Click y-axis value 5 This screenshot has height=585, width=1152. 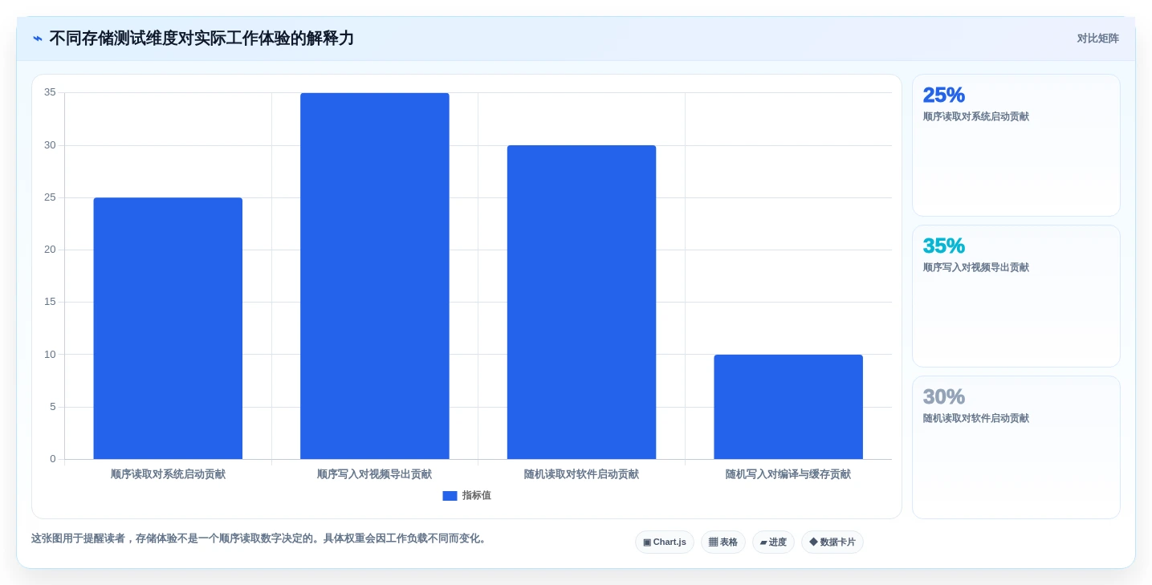click(x=53, y=407)
